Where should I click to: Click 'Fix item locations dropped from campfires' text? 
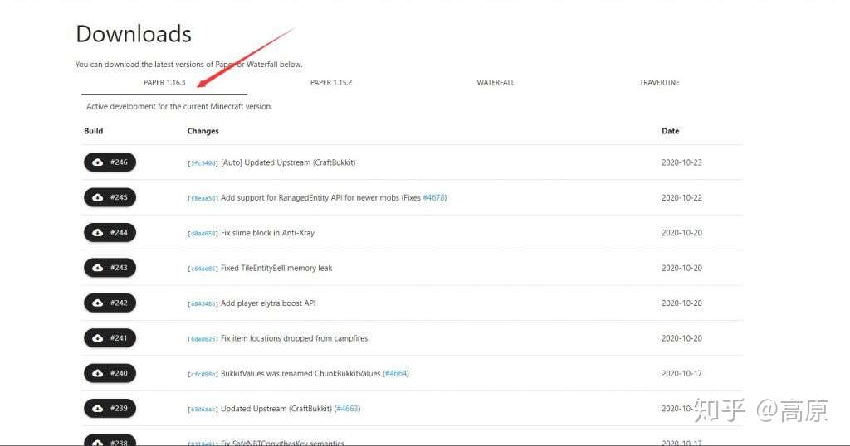click(x=295, y=338)
